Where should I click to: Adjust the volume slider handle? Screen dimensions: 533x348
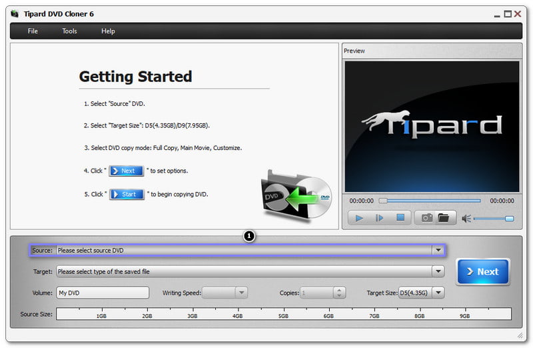[x=509, y=219]
